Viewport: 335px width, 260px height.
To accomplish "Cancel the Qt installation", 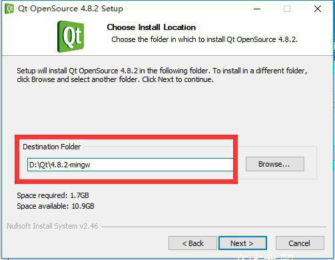I will pos(300,243).
